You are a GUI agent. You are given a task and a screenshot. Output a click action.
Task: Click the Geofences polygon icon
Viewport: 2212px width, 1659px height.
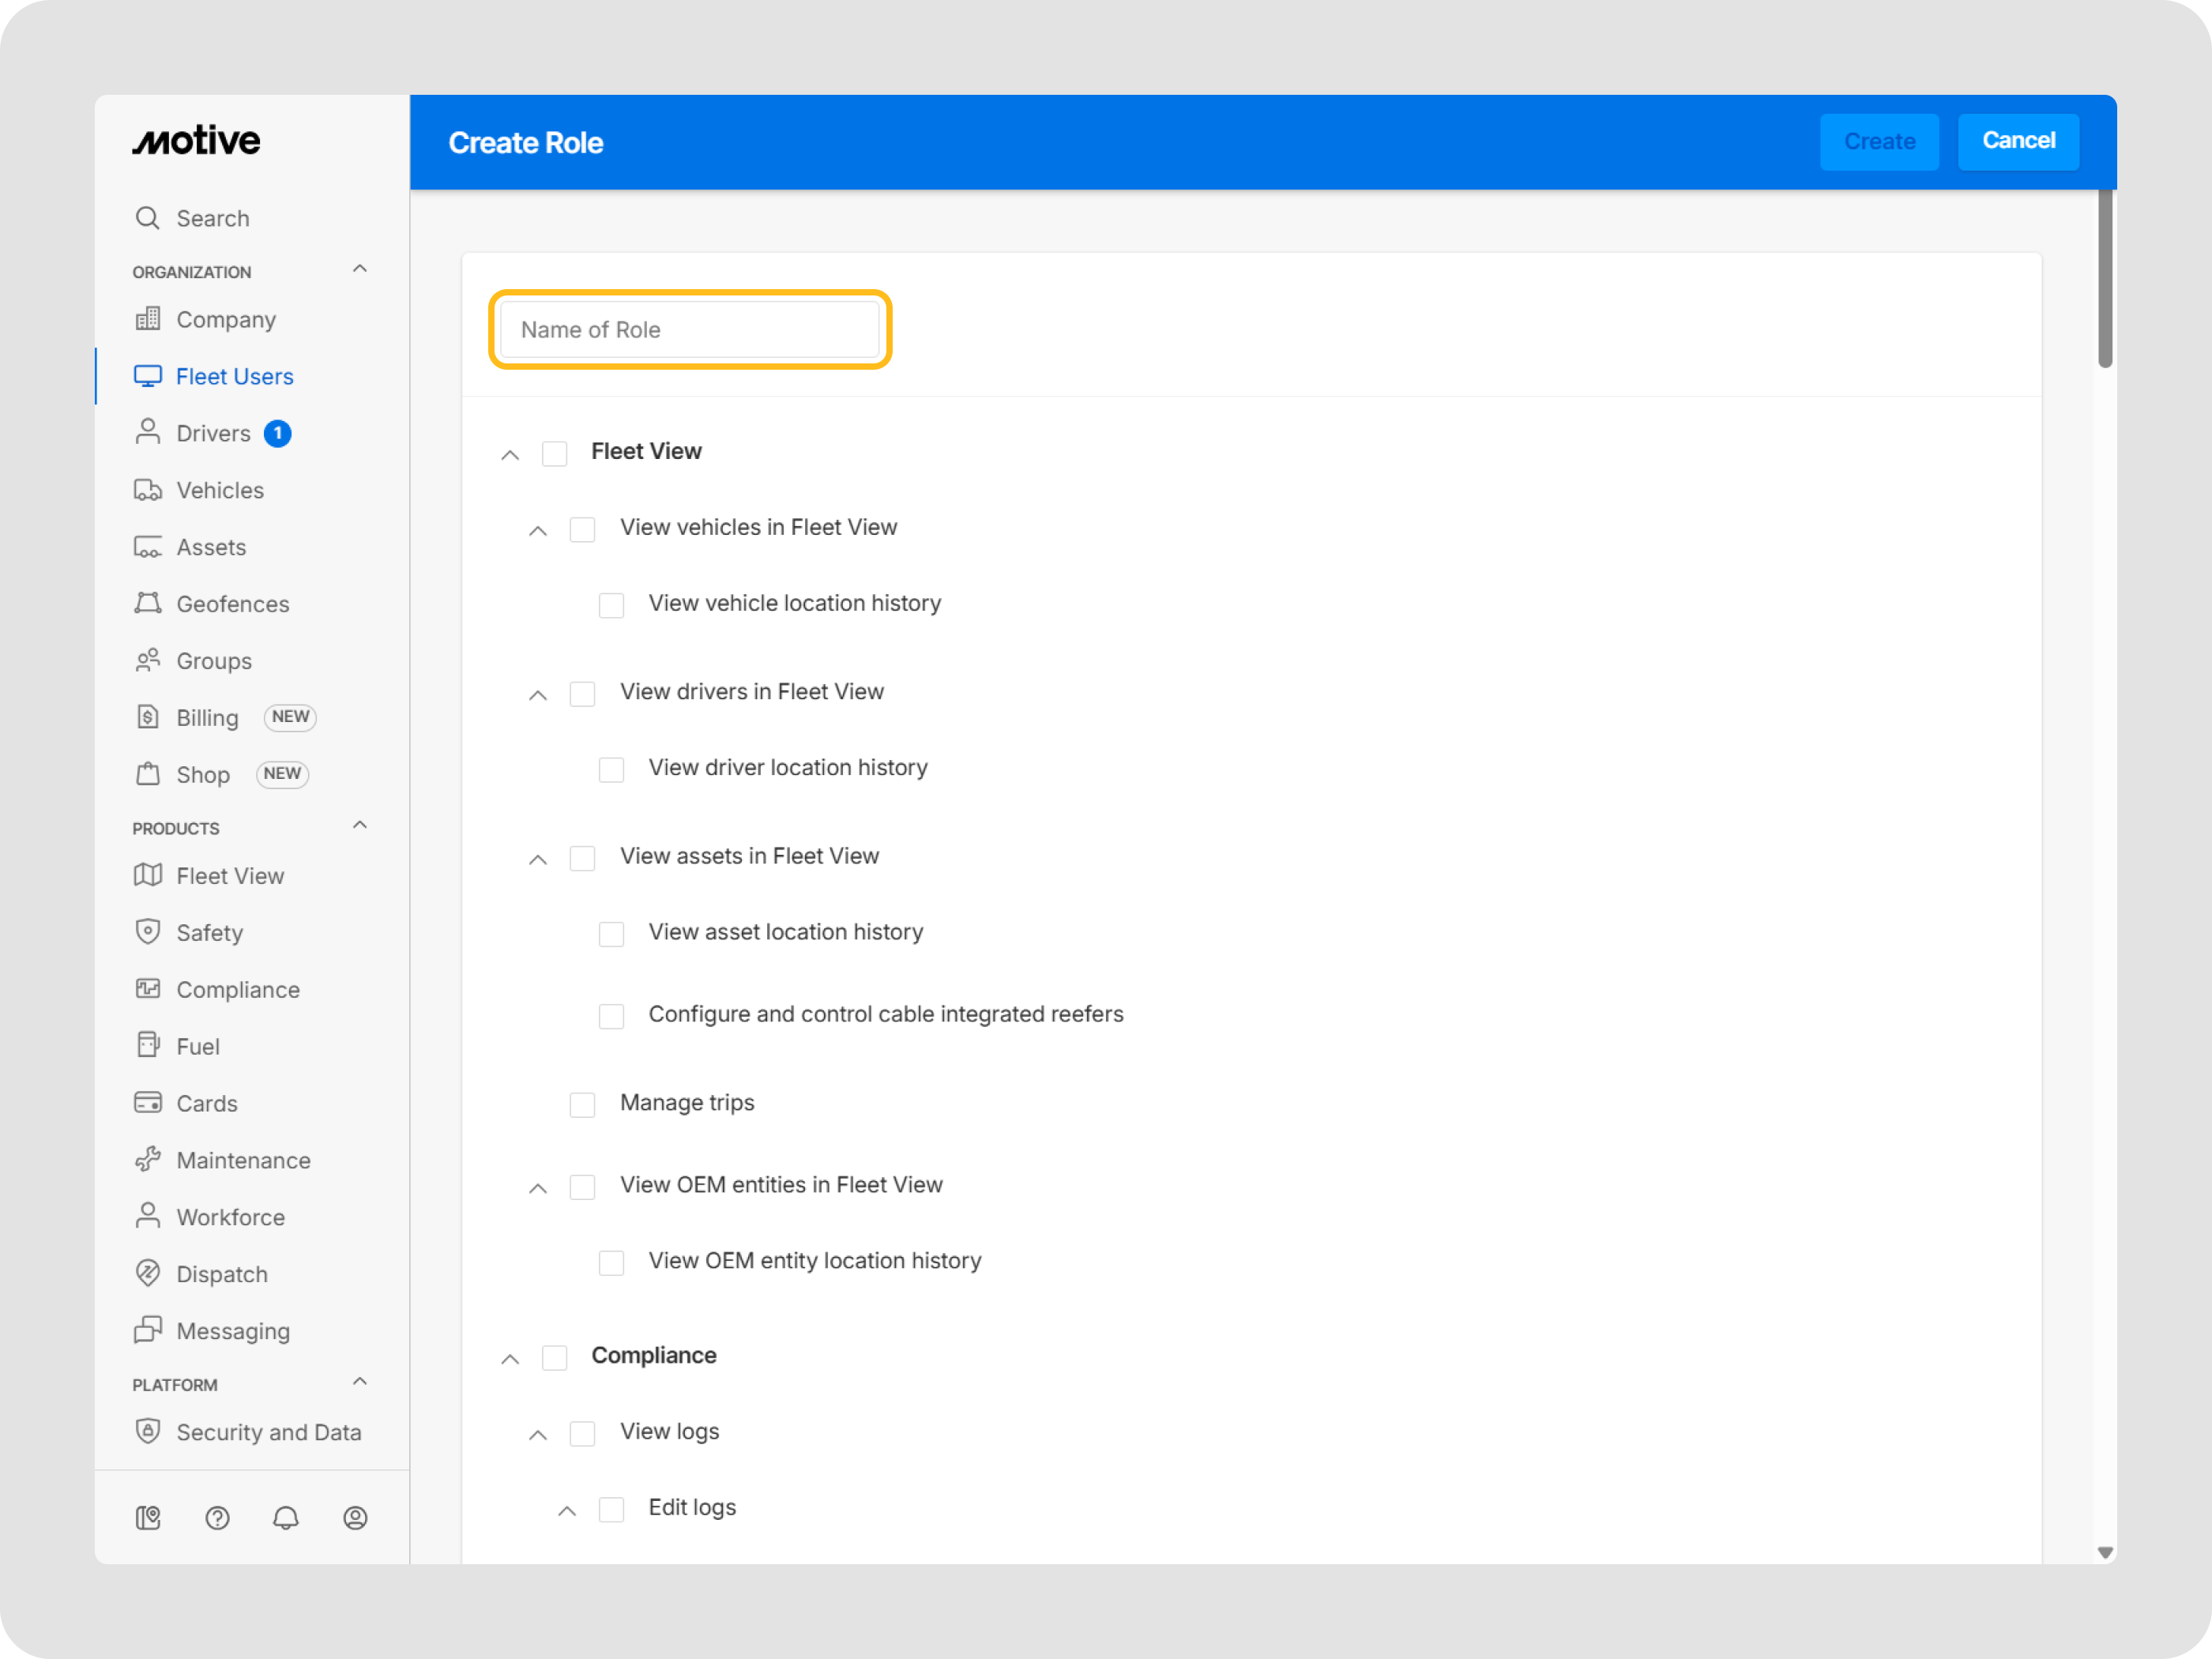[x=148, y=603]
